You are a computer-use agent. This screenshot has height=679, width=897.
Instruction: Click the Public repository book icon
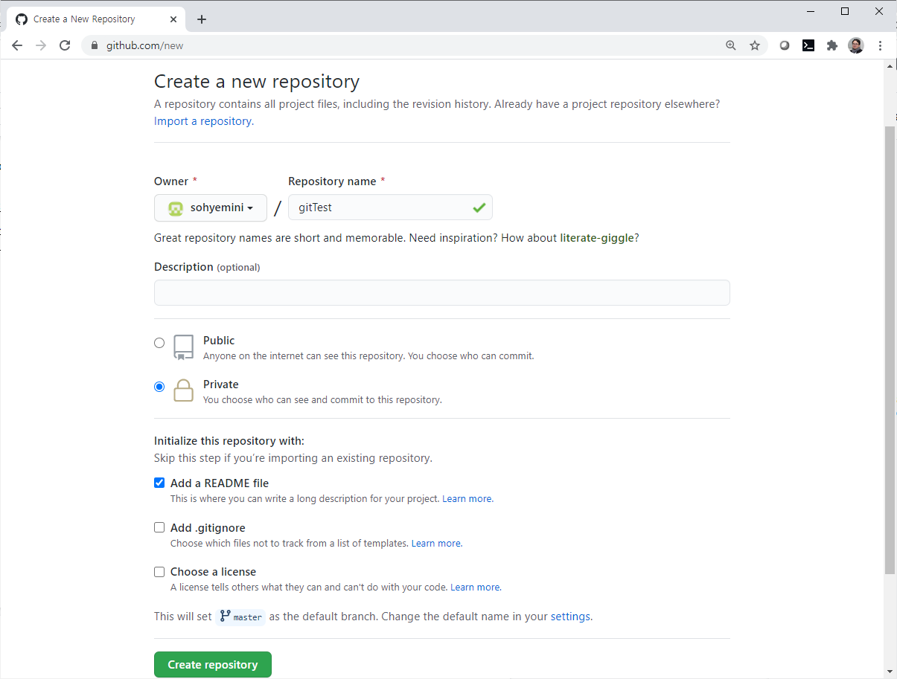(x=183, y=347)
